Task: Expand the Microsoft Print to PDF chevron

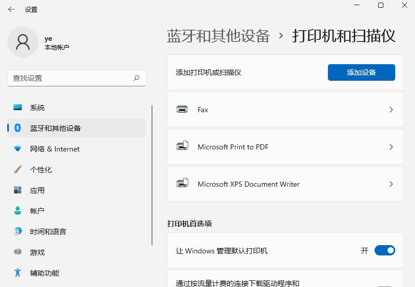Action: [391, 147]
